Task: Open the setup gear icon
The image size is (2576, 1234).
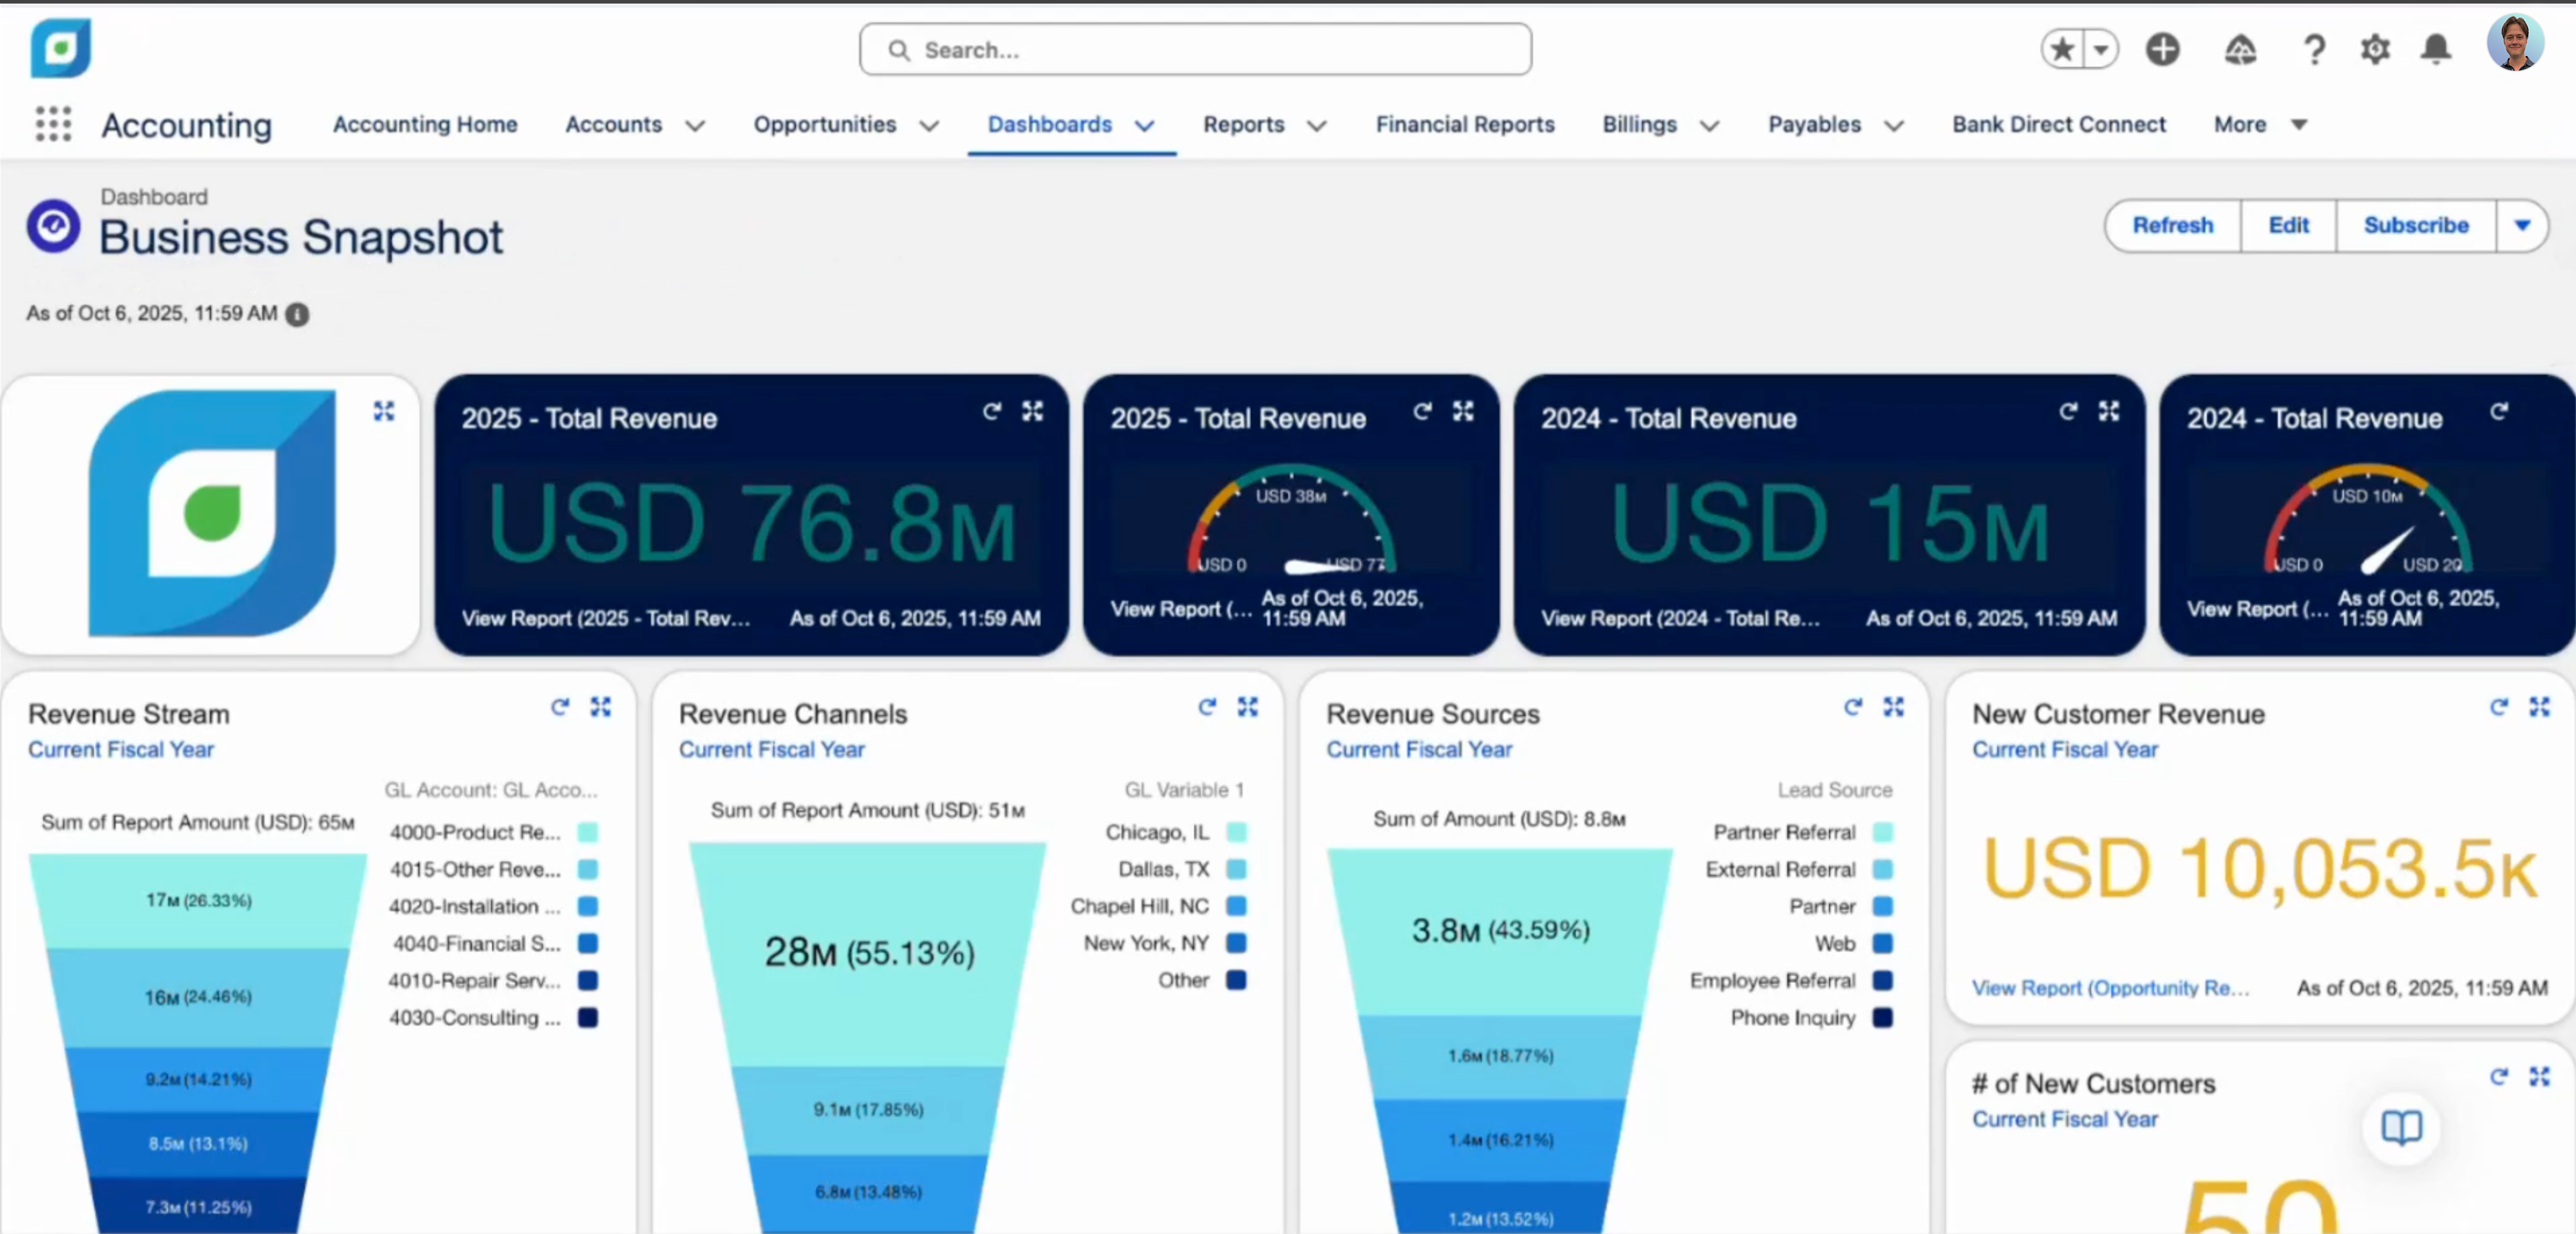Action: (2374, 49)
